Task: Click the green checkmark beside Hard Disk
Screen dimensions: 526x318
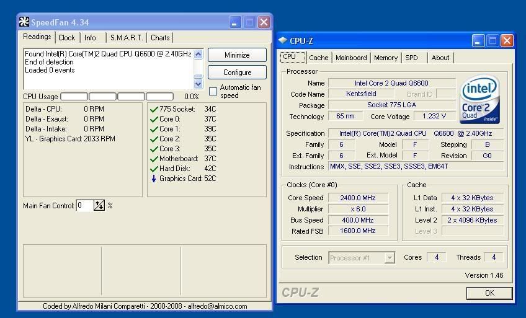Action: pos(154,169)
